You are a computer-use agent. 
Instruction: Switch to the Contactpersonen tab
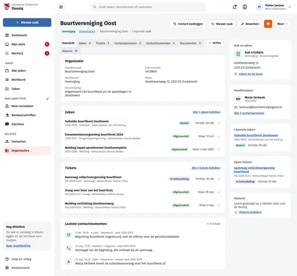(127, 43)
